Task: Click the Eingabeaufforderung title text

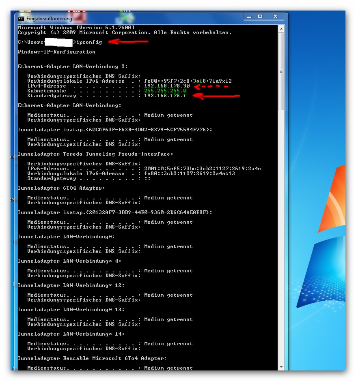Action: point(49,19)
